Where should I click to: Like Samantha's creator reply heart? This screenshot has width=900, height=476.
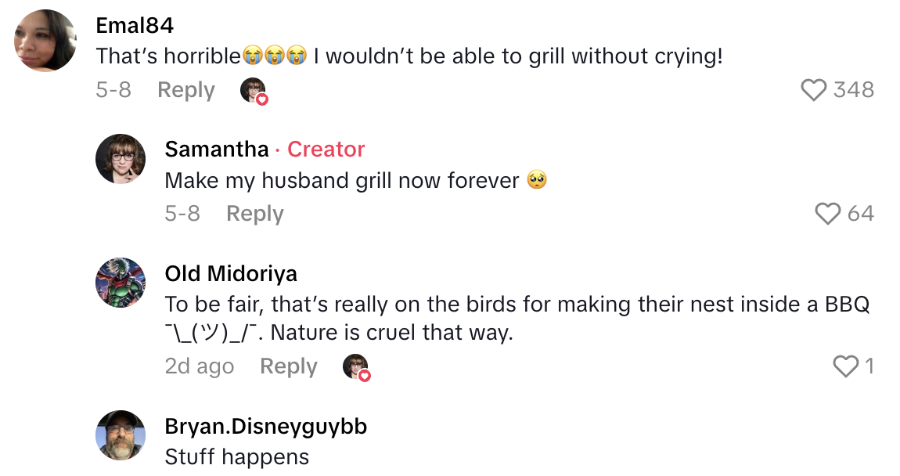pos(828,214)
